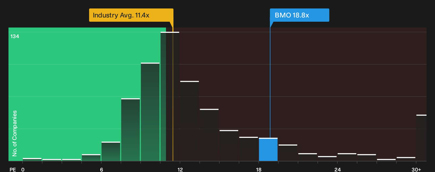Select the highlighted blue BMO histogram bar
The image size is (435, 172).
[268, 150]
